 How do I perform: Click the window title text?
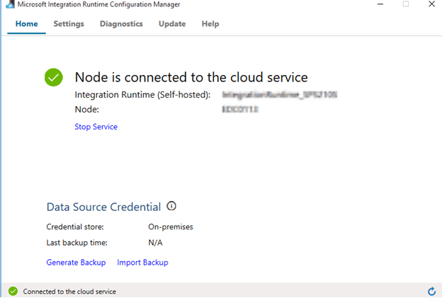98,4
